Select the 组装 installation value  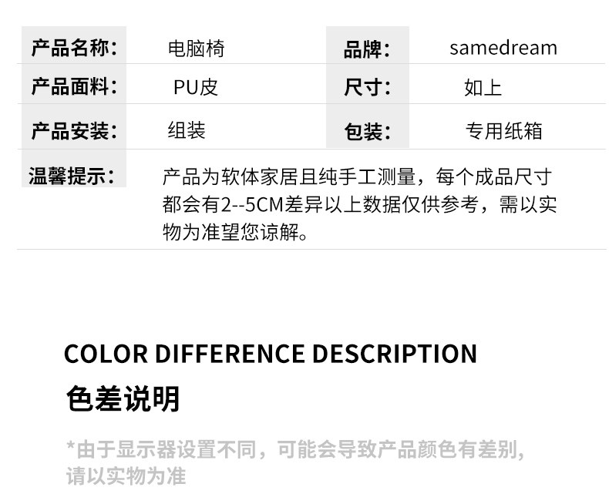tap(187, 130)
